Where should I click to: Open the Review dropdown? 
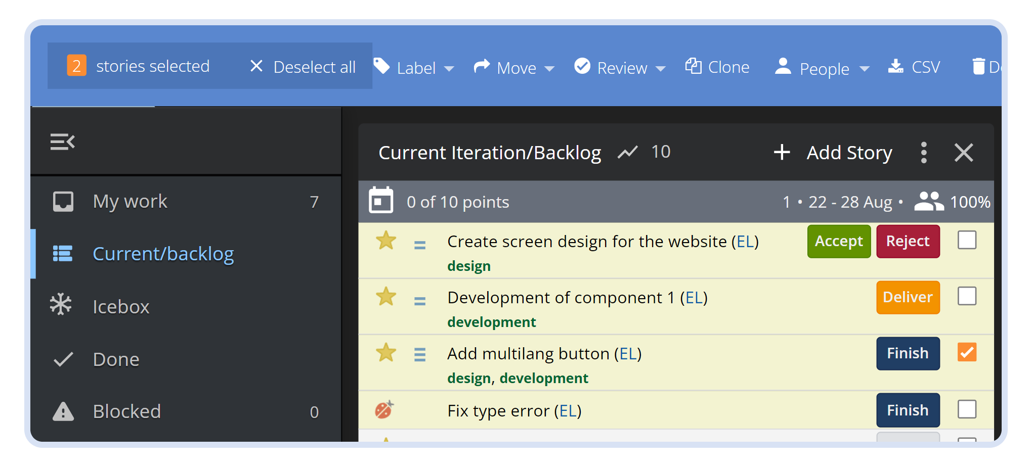coord(620,67)
